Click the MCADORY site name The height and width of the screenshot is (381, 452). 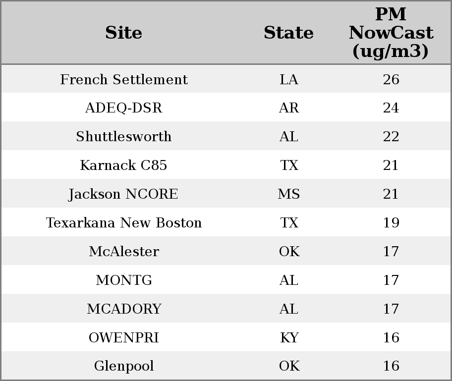tap(124, 309)
